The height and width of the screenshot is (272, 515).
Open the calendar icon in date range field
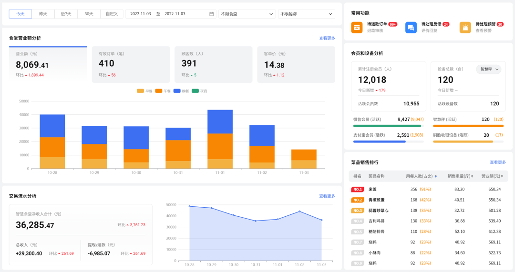[212, 14]
